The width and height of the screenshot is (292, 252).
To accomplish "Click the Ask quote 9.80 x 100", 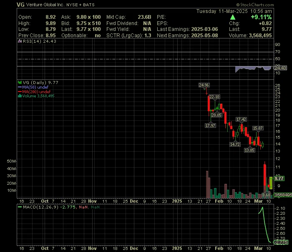I will coord(88,17).
